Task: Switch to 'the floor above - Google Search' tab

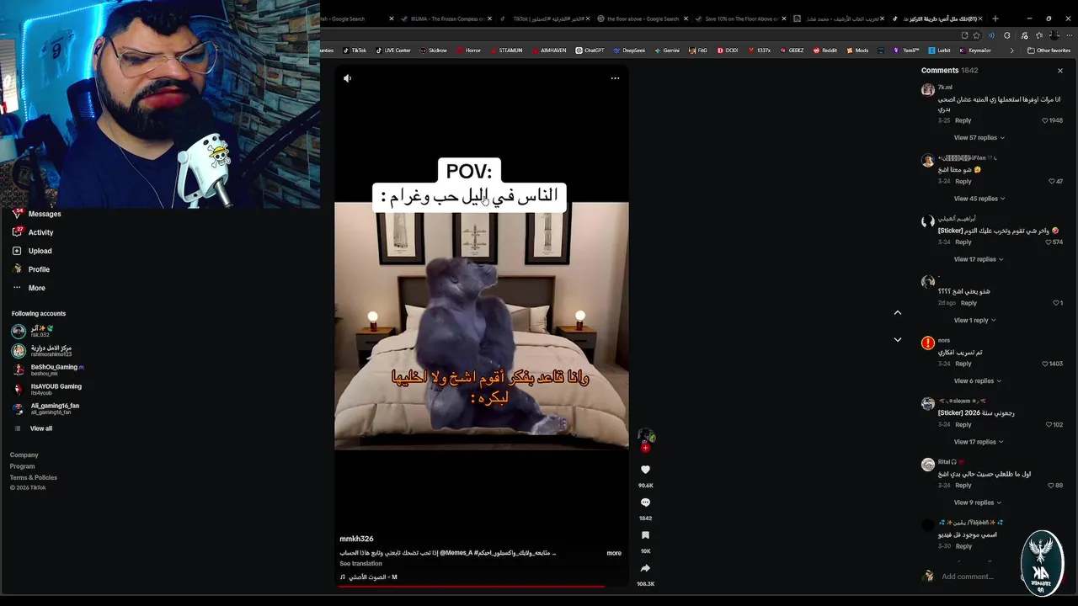Action: (643, 19)
